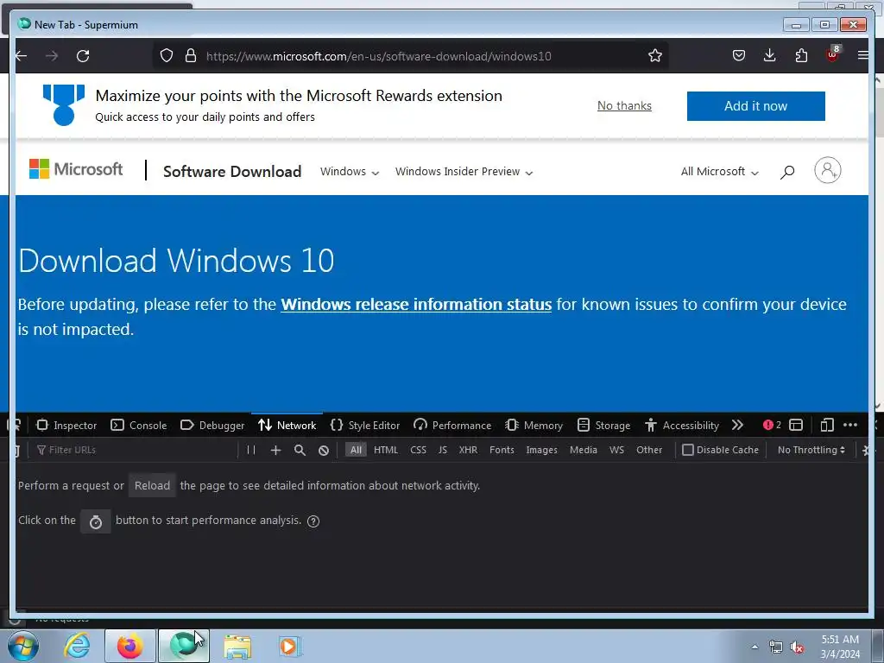Open the Accessibility tab

coord(682,425)
